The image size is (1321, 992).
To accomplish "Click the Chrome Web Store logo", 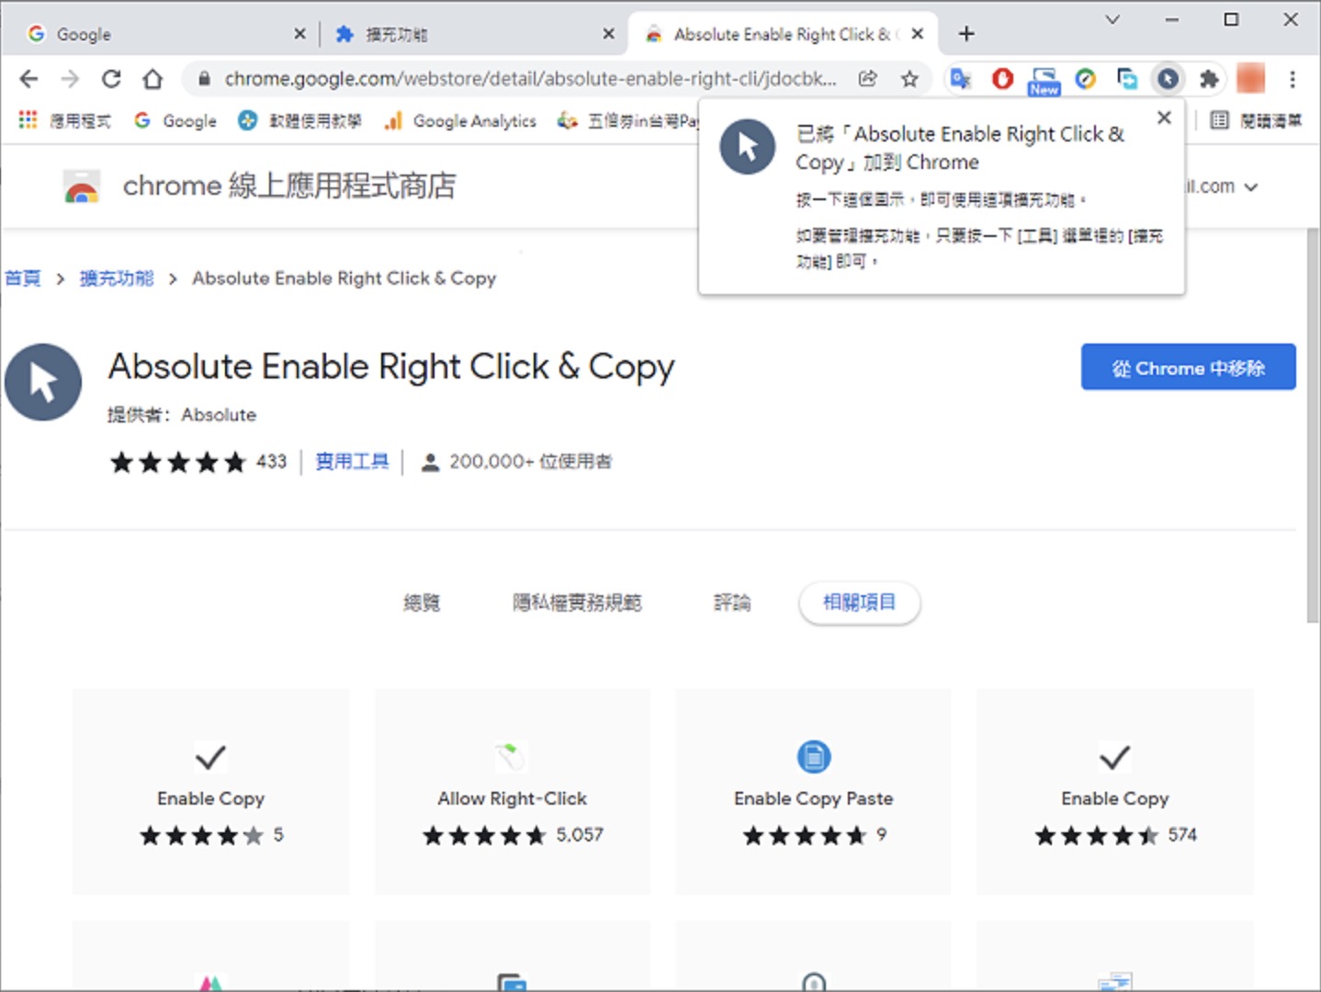I will (82, 186).
